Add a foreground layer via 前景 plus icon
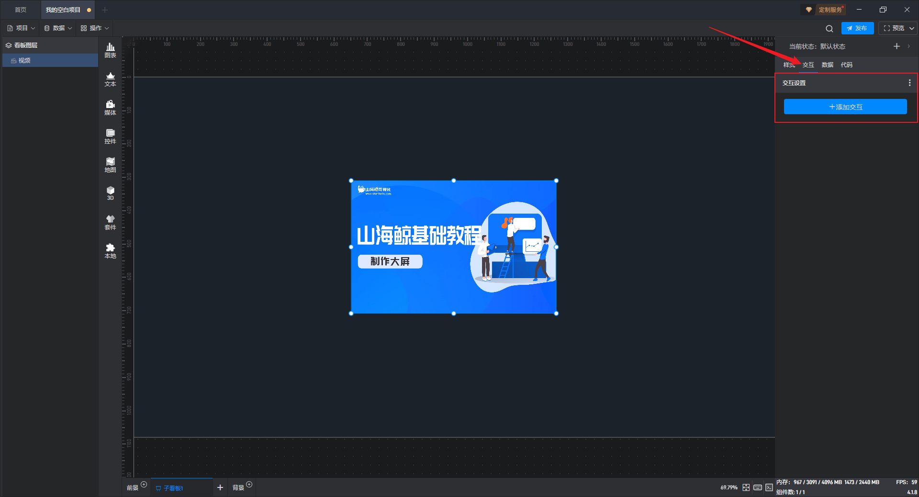The image size is (919, 497). (144, 484)
